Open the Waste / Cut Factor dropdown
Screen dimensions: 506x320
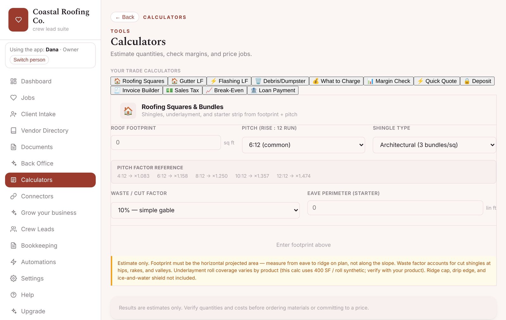coord(205,210)
